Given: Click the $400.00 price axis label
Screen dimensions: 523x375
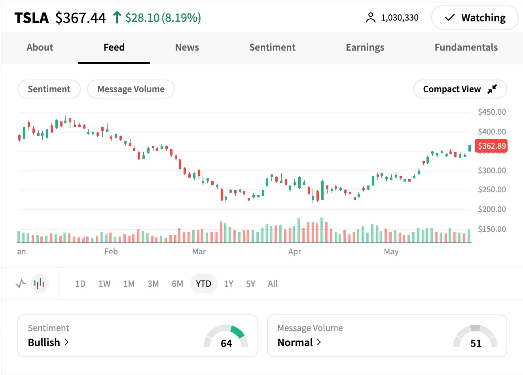Looking at the screenshot, I should point(492,132).
